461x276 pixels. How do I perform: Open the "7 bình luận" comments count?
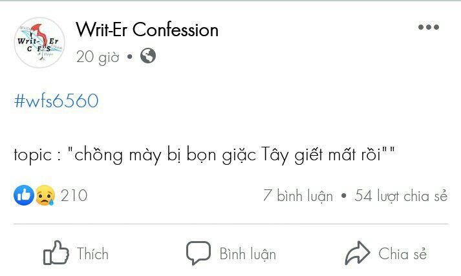pos(298,195)
